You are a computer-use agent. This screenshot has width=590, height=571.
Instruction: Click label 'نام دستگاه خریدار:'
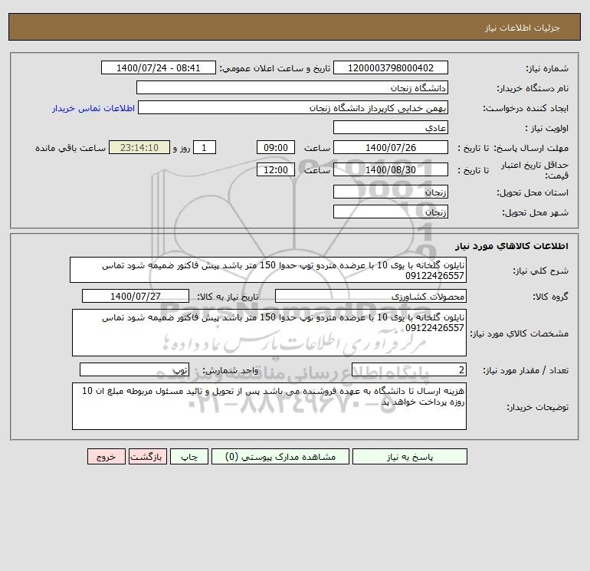click(x=533, y=88)
